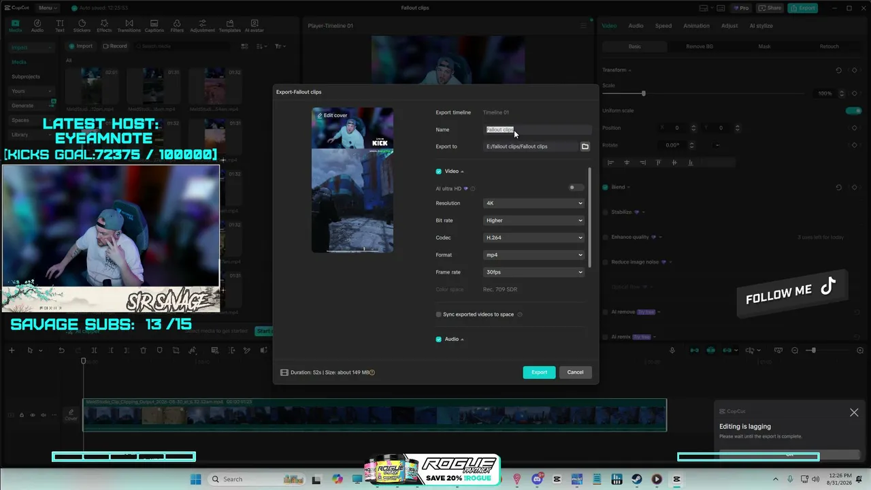Open the Bit rate dropdown showing Higher
The image size is (871, 490).
tap(534, 220)
